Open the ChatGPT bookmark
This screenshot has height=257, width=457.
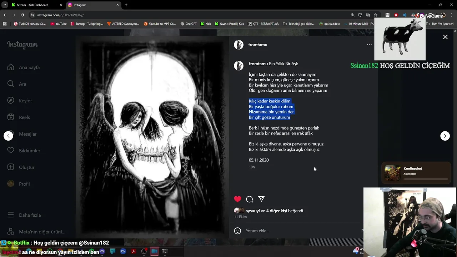[189, 24]
